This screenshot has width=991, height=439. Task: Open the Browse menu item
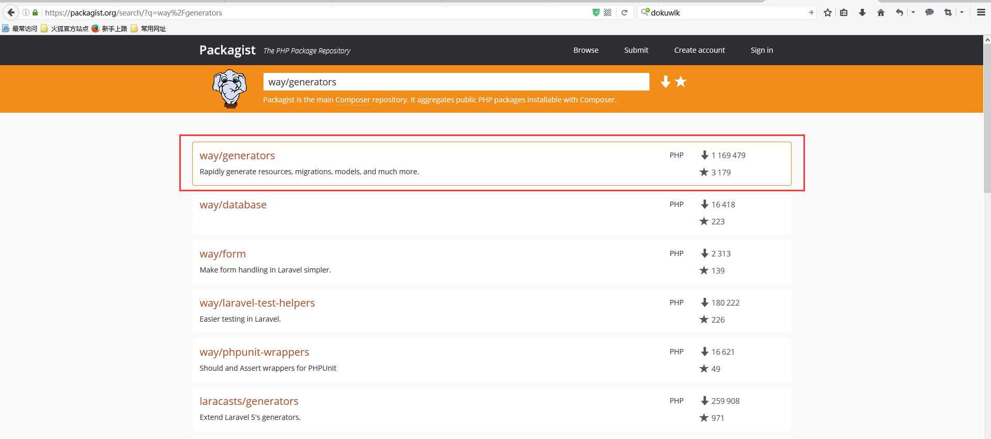click(x=586, y=50)
